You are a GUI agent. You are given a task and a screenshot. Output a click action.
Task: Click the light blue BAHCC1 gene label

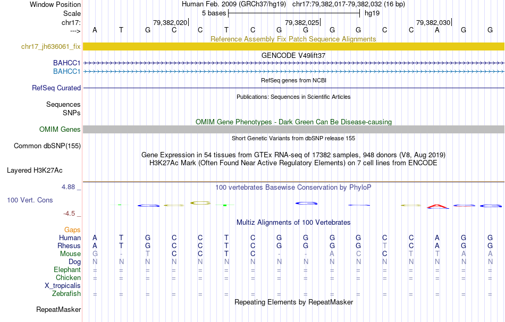(67, 71)
